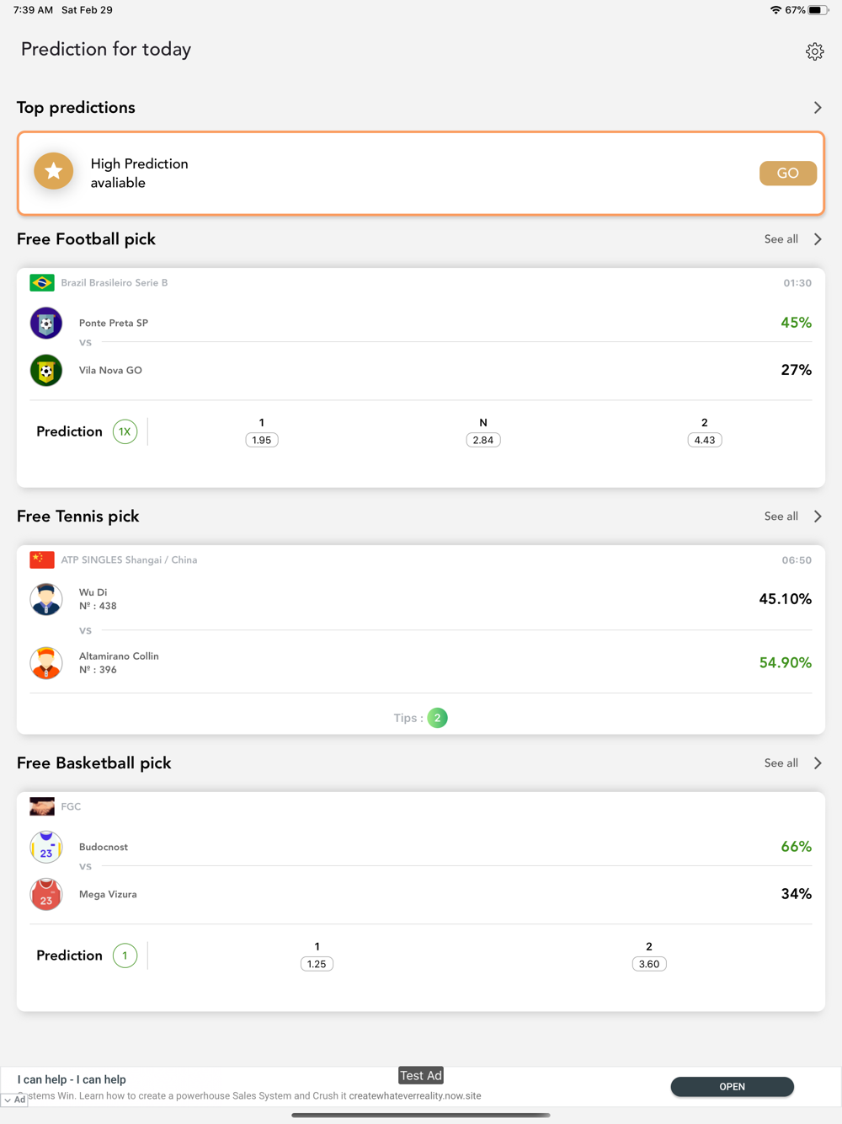This screenshot has width=842, height=1124.
Task: Expand Free Football pick chevron
Action: (x=818, y=239)
